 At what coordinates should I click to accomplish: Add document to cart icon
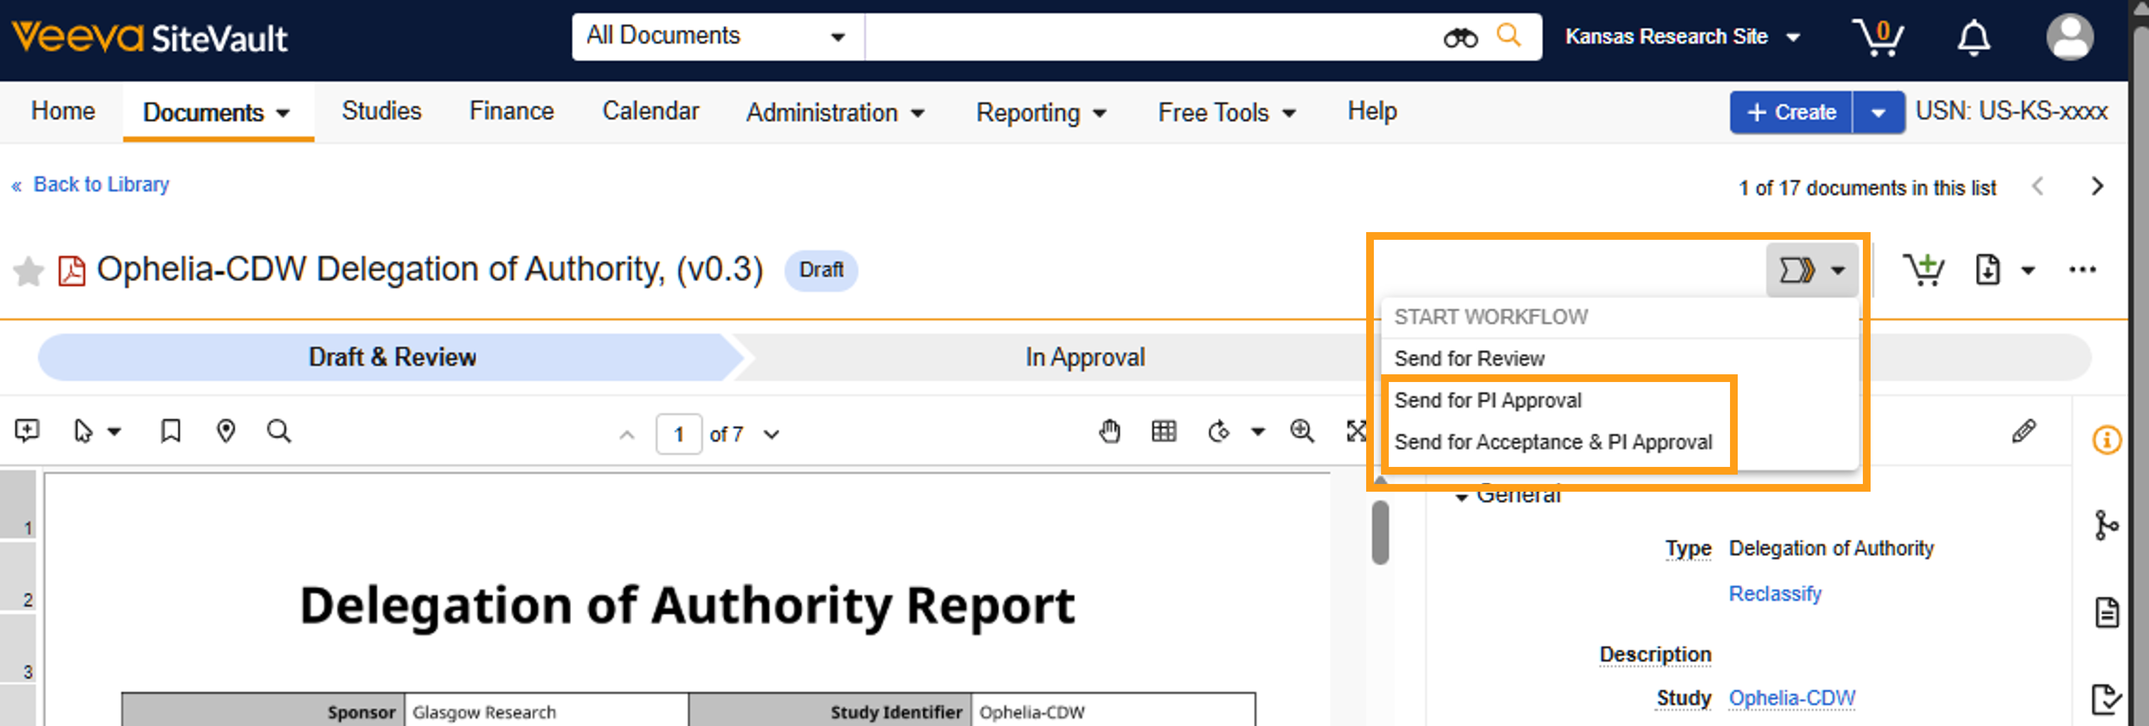point(1923,270)
